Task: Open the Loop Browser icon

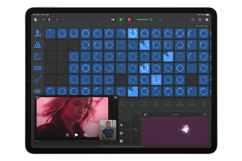Action: click(193, 20)
